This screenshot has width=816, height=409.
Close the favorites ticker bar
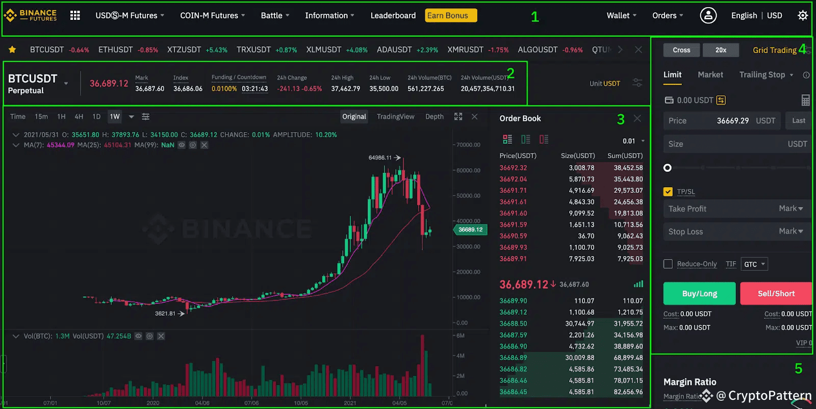coord(638,49)
